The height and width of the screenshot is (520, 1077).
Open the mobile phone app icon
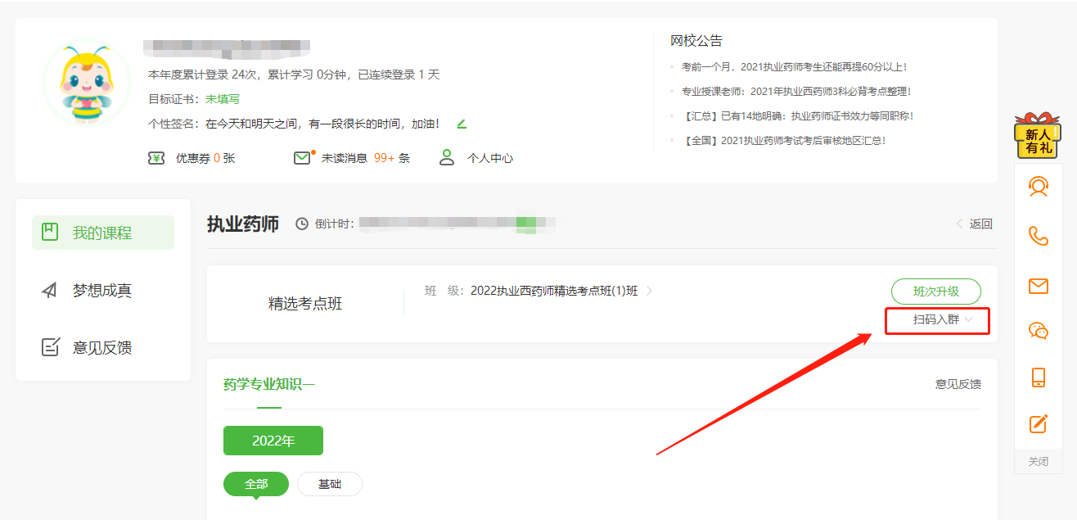tap(1038, 378)
